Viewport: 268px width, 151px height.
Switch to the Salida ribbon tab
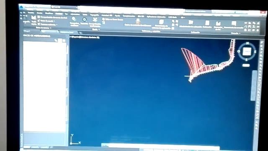tap(85, 15)
